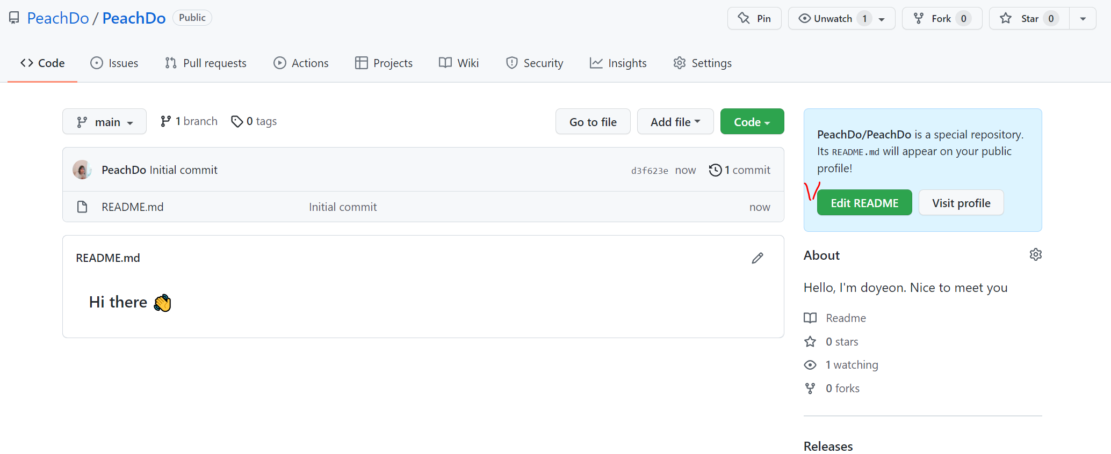View the 0 tags link
The image size is (1111, 454).
[254, 121]
